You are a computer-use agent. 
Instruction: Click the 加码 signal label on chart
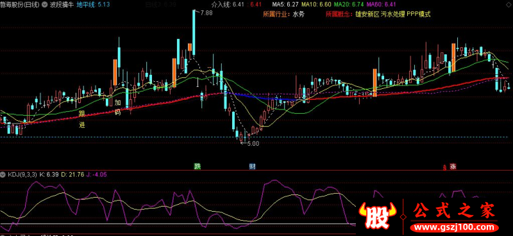[x=118, y=107]
